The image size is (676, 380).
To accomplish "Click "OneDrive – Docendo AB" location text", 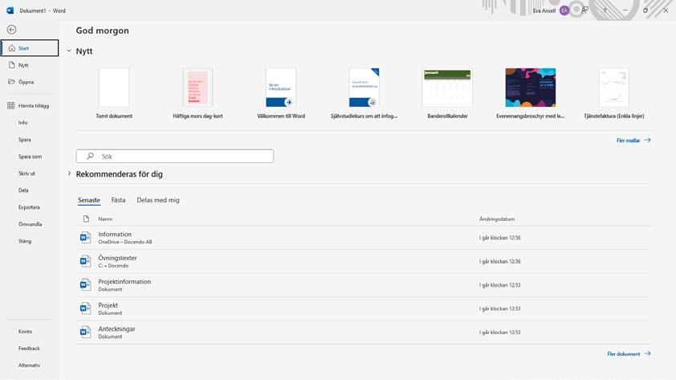I will tap(125, 242).
